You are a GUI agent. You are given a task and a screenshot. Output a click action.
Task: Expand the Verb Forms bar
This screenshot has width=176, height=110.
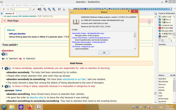click(77, 63)
